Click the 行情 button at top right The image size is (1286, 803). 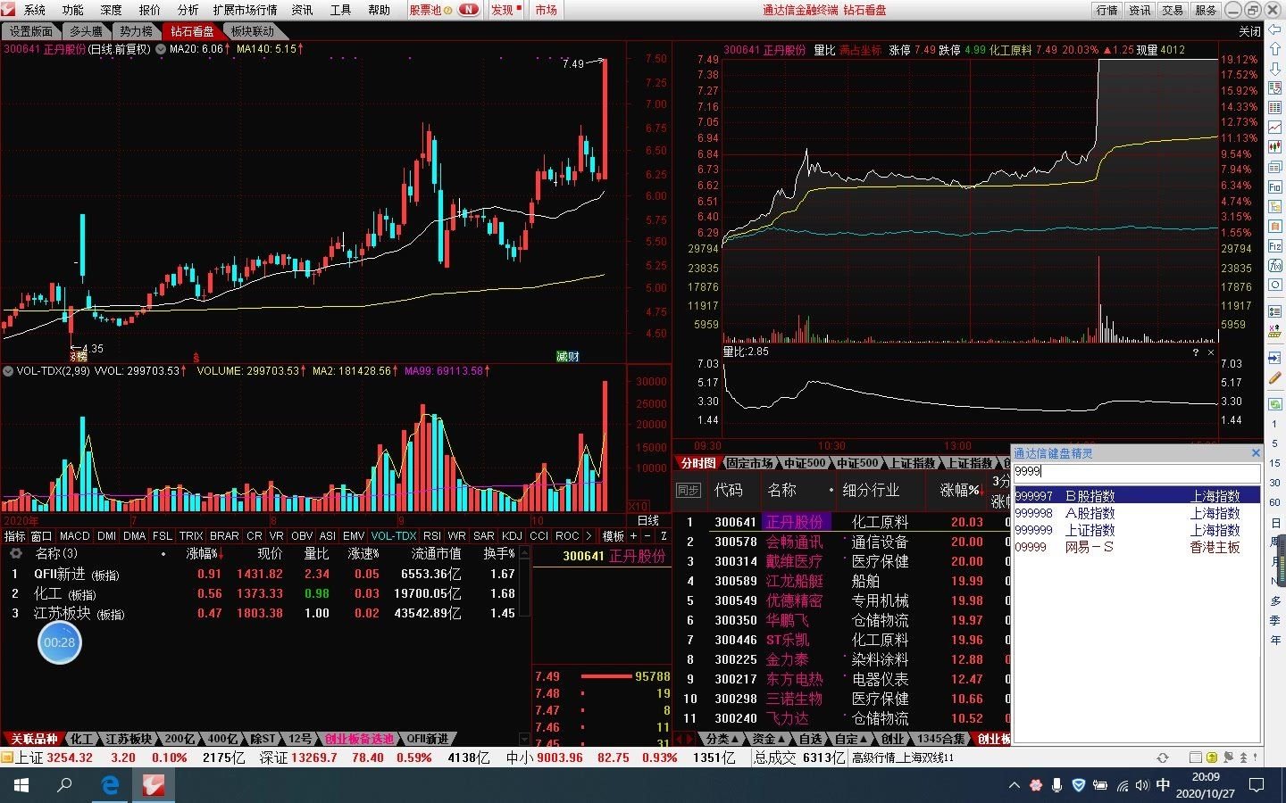point(1106,10)
